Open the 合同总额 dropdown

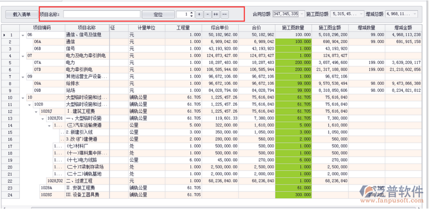coord(302,14)
